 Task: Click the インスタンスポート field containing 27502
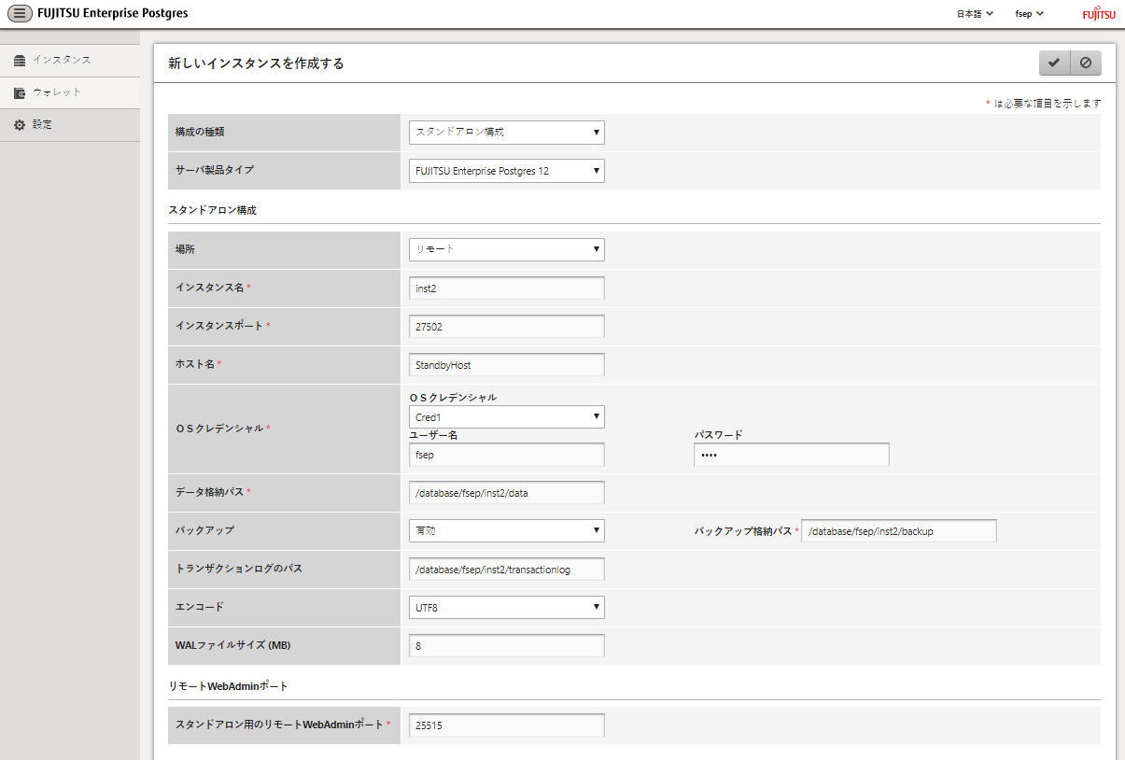507,327
